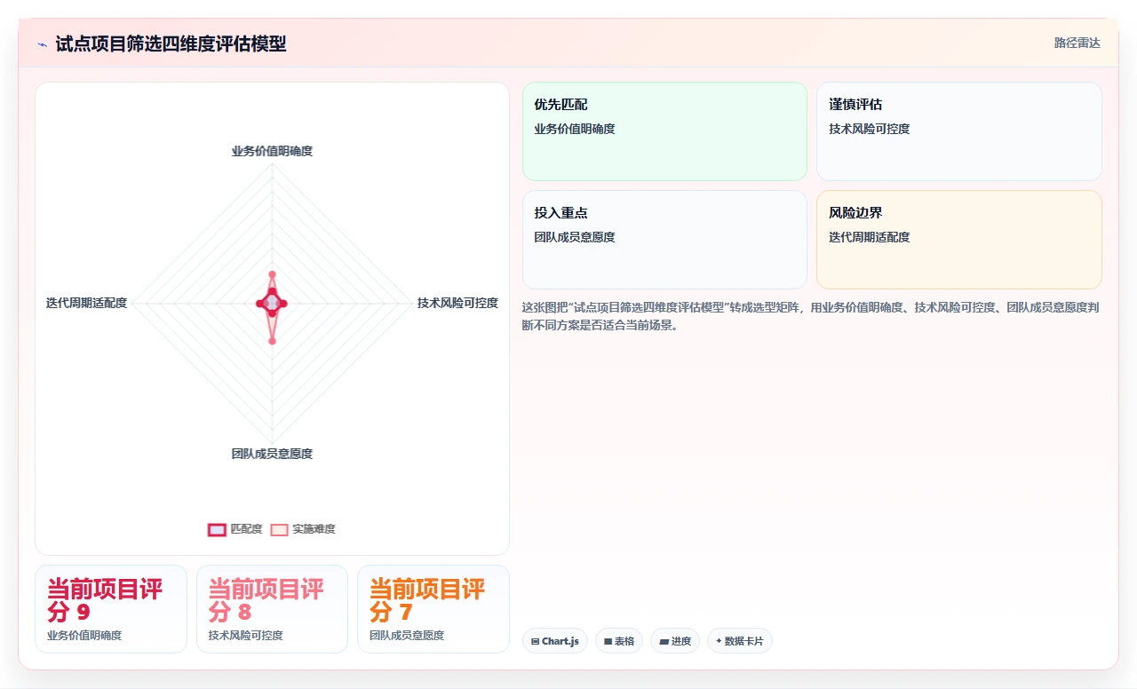Open the 谨慎评估 card
The height and width of the screenshot is (689, 1137).
coord(959,131)
